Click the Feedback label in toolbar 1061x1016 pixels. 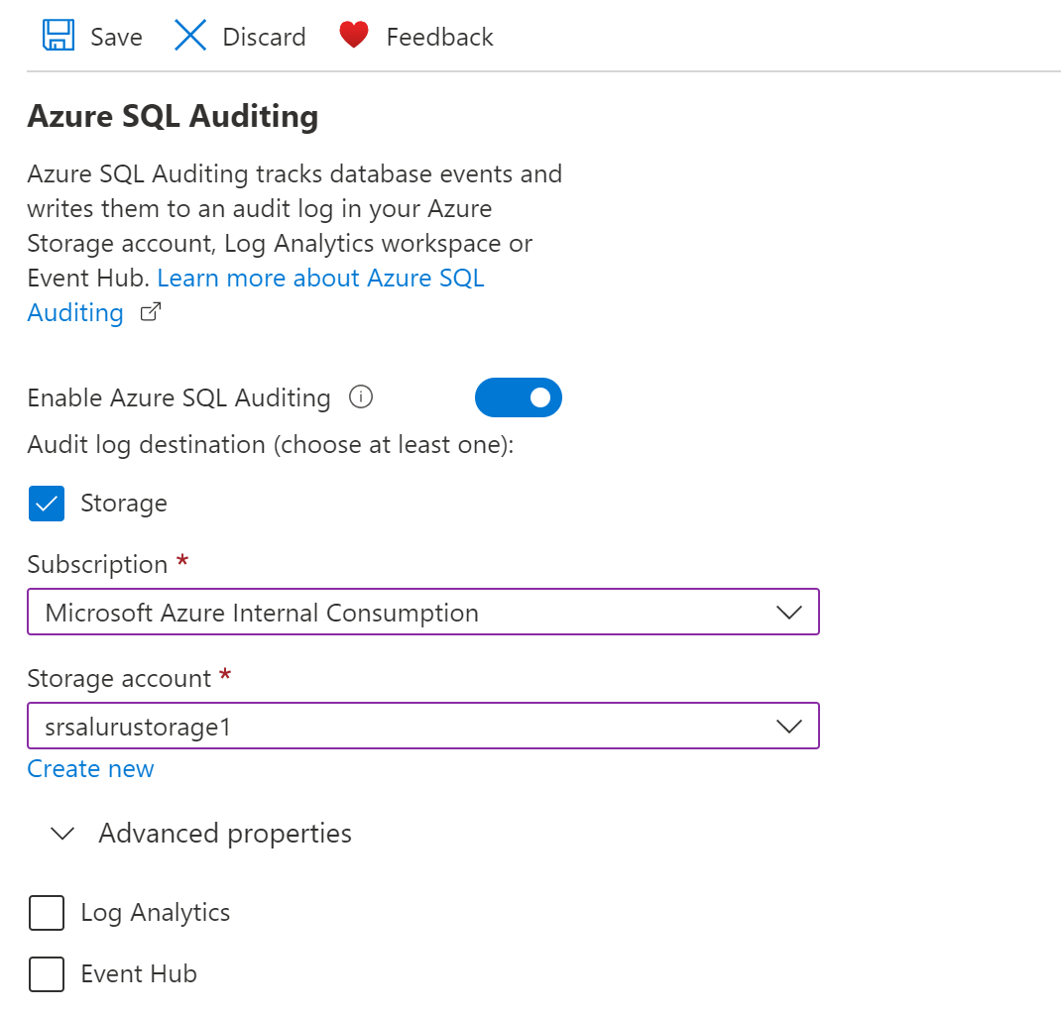(x=439, y=37)
